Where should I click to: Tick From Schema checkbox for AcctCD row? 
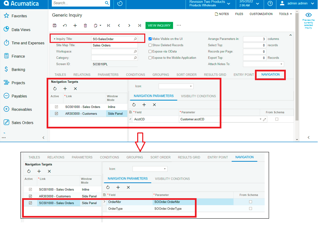(x=277, y=119)
